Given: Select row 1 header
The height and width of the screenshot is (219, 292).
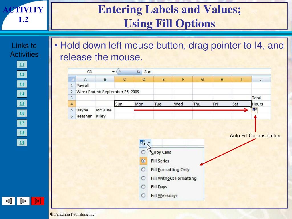Looking at the screenshot, I should point(72,86).
